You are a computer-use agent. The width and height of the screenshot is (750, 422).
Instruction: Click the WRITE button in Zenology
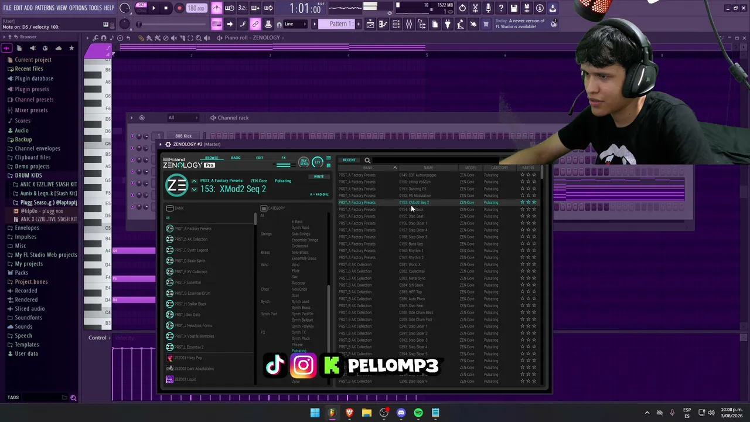coord(319,176)
